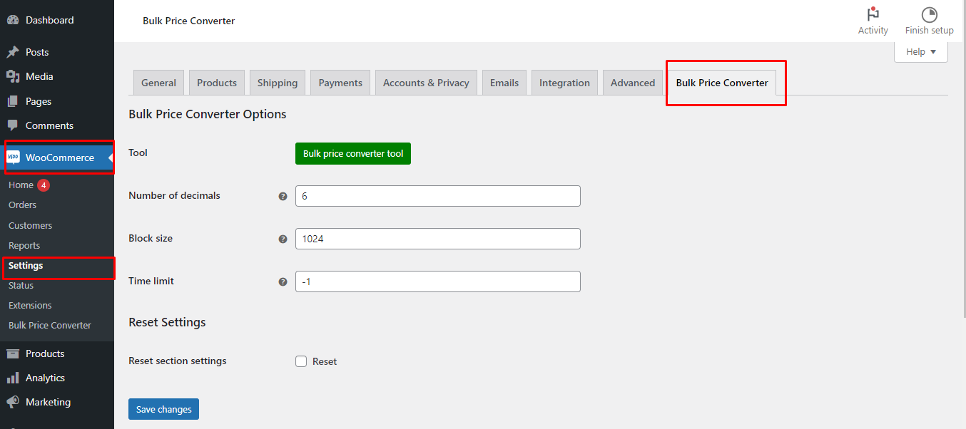Click the Bulk Price Converter Options heading
Screen dimensions: 966x429
pos(208,114)
